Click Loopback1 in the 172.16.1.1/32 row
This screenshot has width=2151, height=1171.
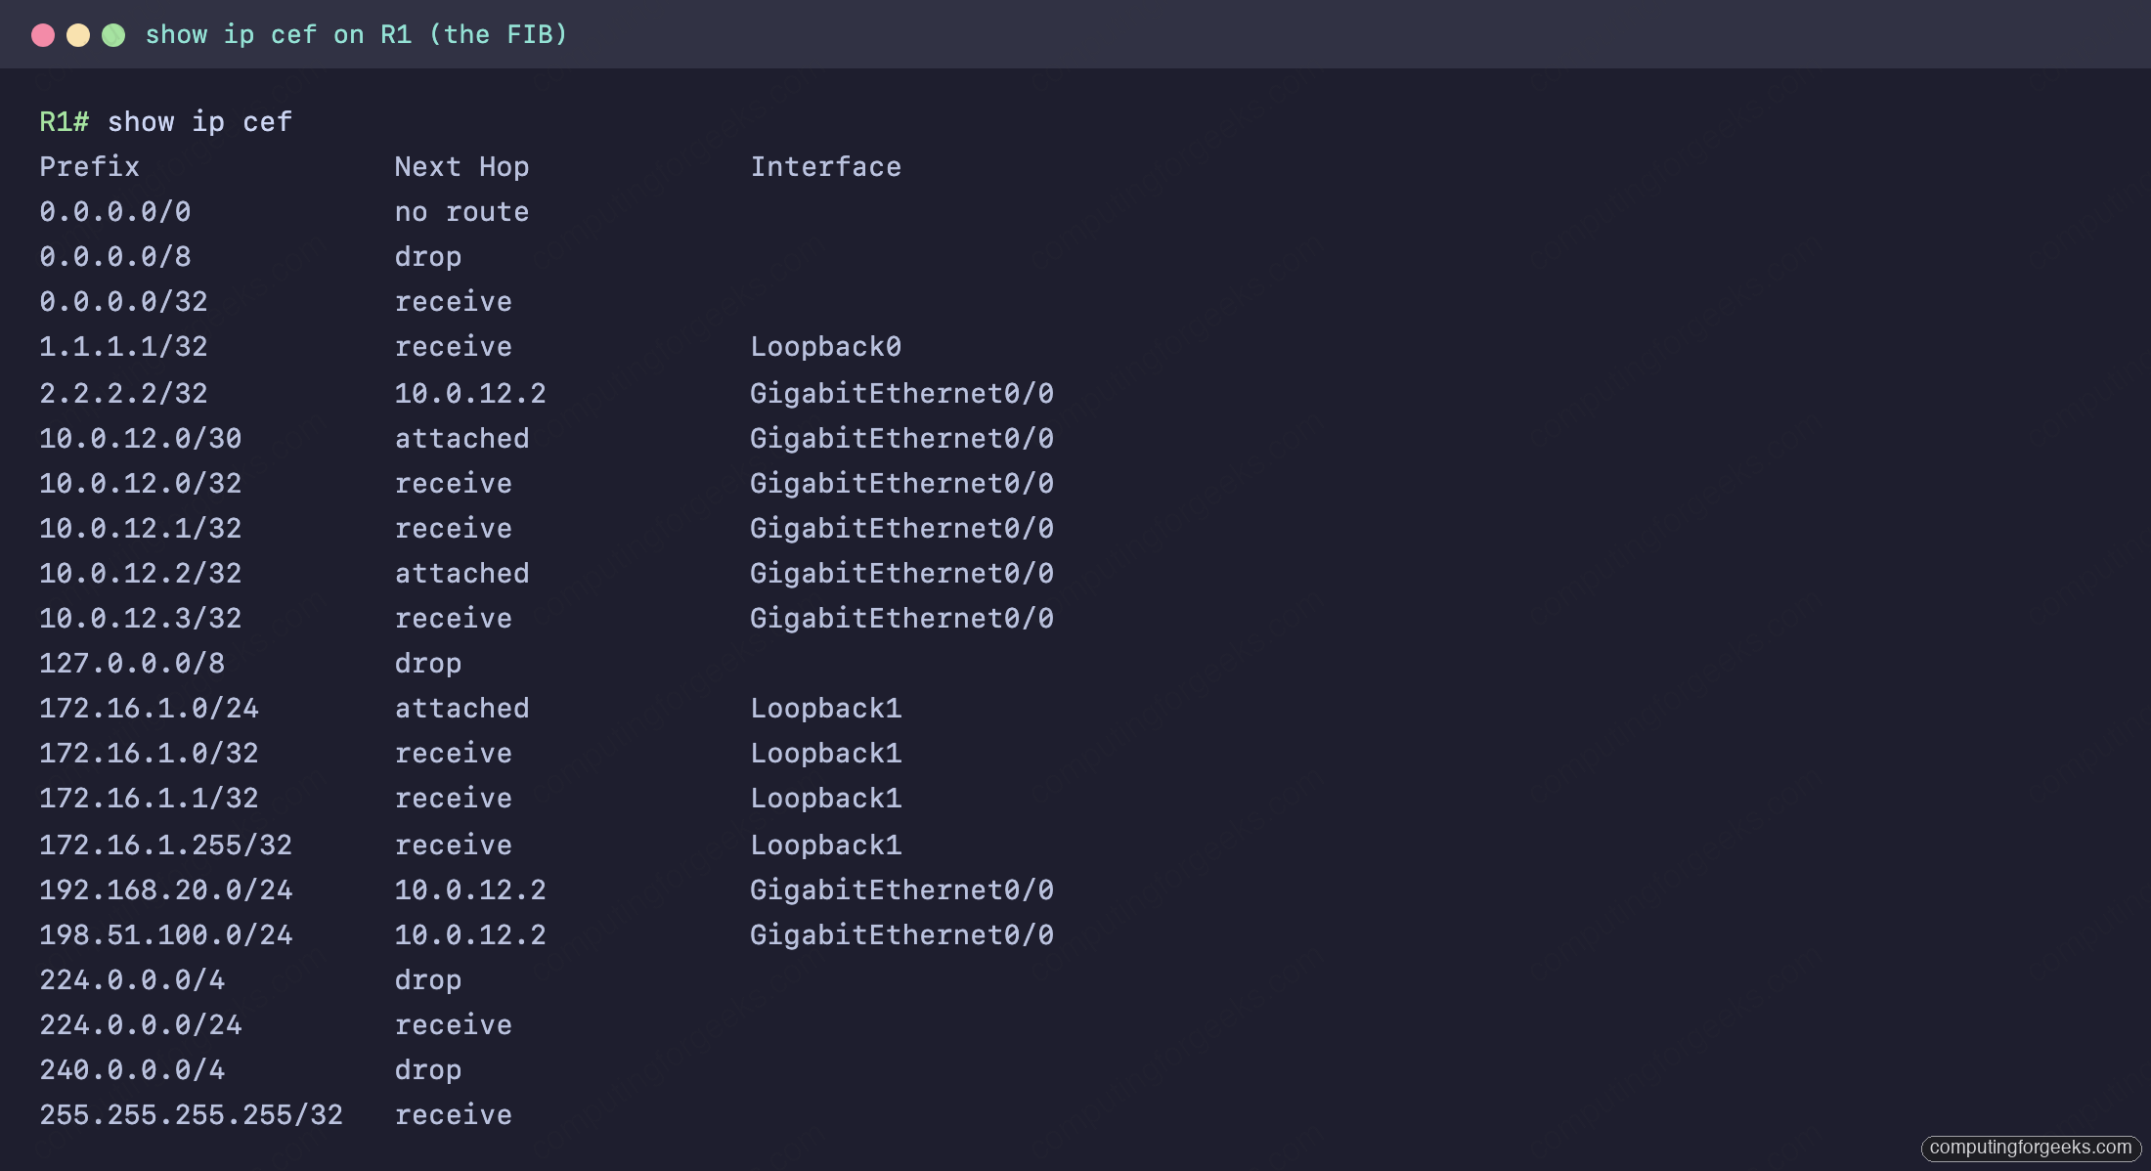tap(825, 799)
